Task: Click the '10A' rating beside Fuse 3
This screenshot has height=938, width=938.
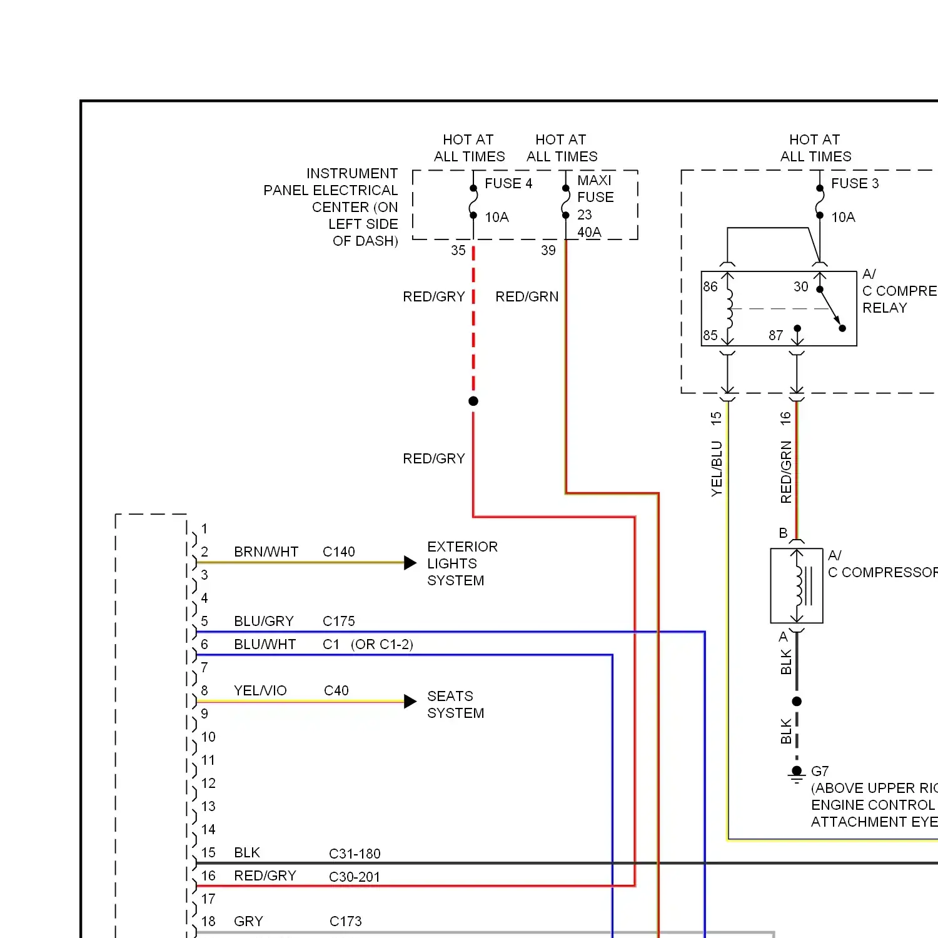Action: (843, 217)
